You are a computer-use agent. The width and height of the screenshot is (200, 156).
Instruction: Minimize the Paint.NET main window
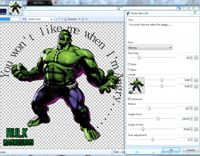tap(188, 2)
